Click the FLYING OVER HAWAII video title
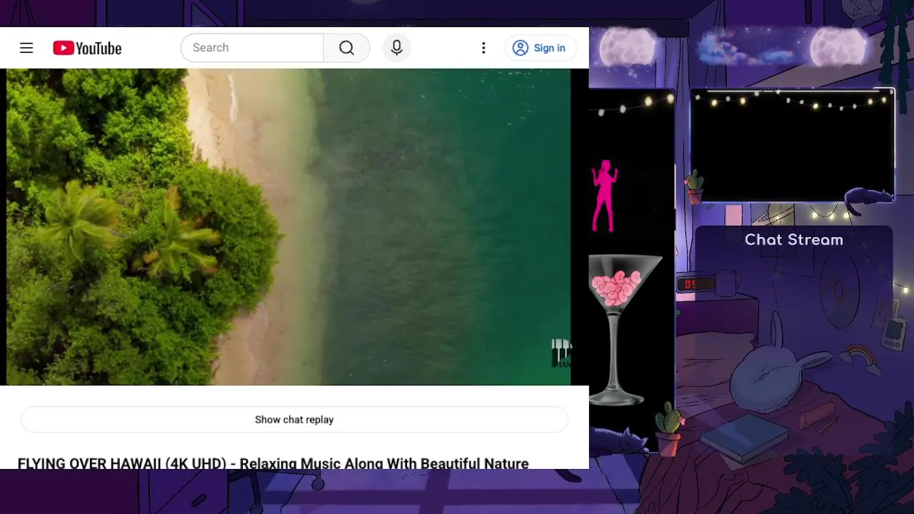This screenshot has height=514, width=914. tap(273, 463)
